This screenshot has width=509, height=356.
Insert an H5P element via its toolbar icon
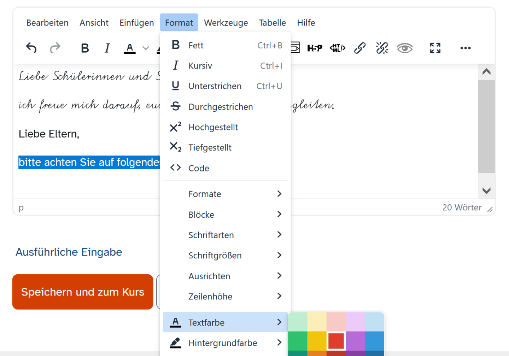[315, 48]
